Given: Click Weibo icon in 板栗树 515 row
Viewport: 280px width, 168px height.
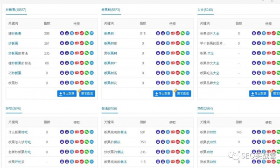Looking at the screenshot, I should pyautogui.click(x=178, y=33).
